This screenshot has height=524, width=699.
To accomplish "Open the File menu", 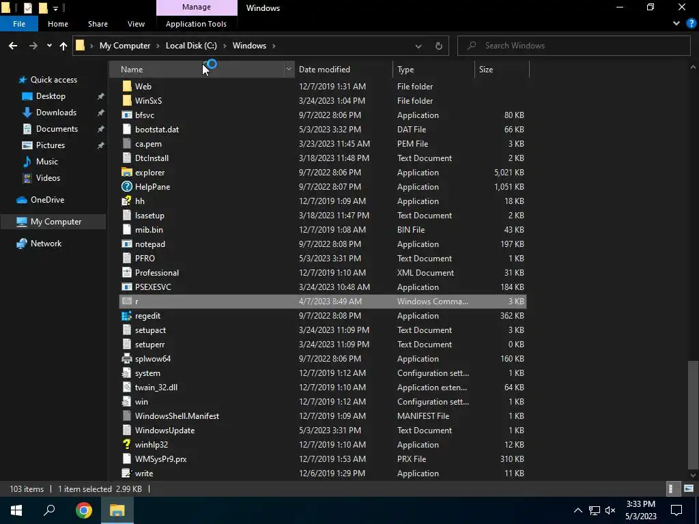I will 19,24.
